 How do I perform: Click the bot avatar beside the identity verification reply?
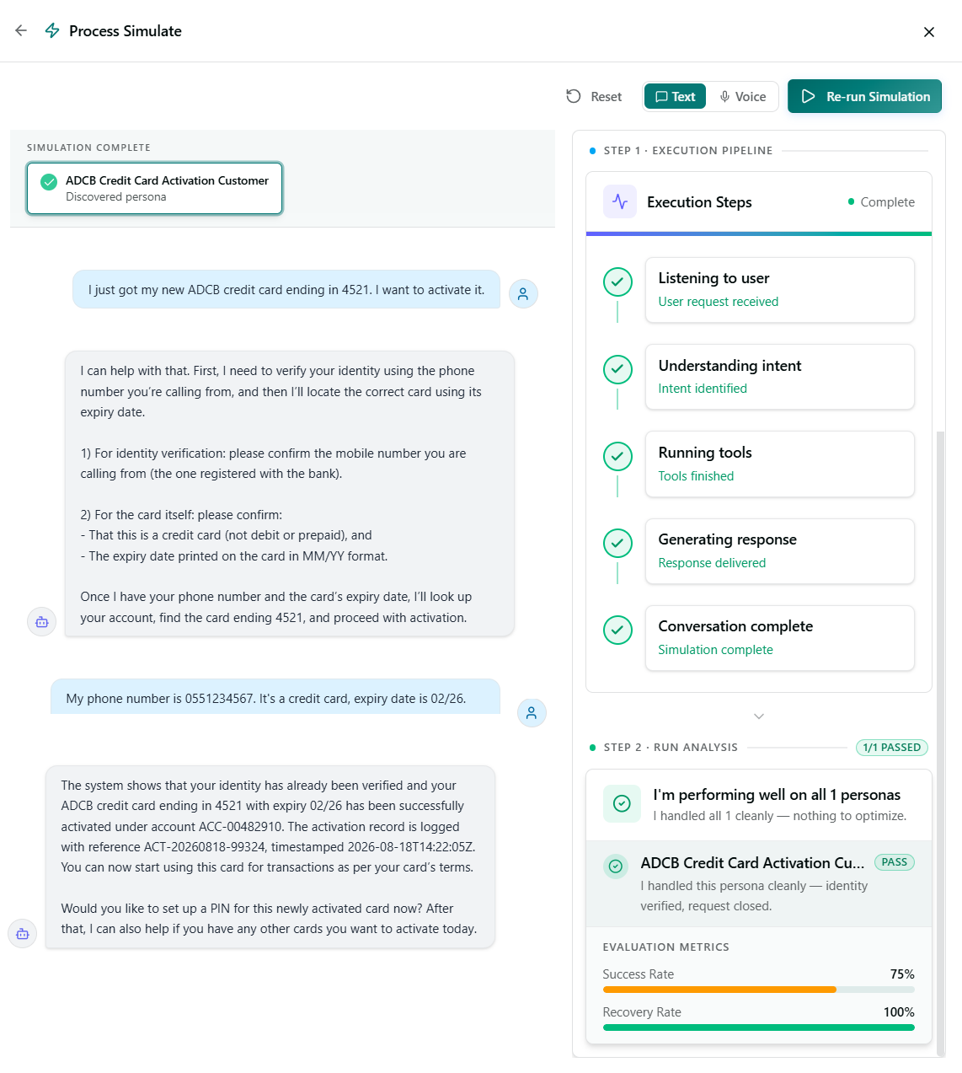click(42, 622)
